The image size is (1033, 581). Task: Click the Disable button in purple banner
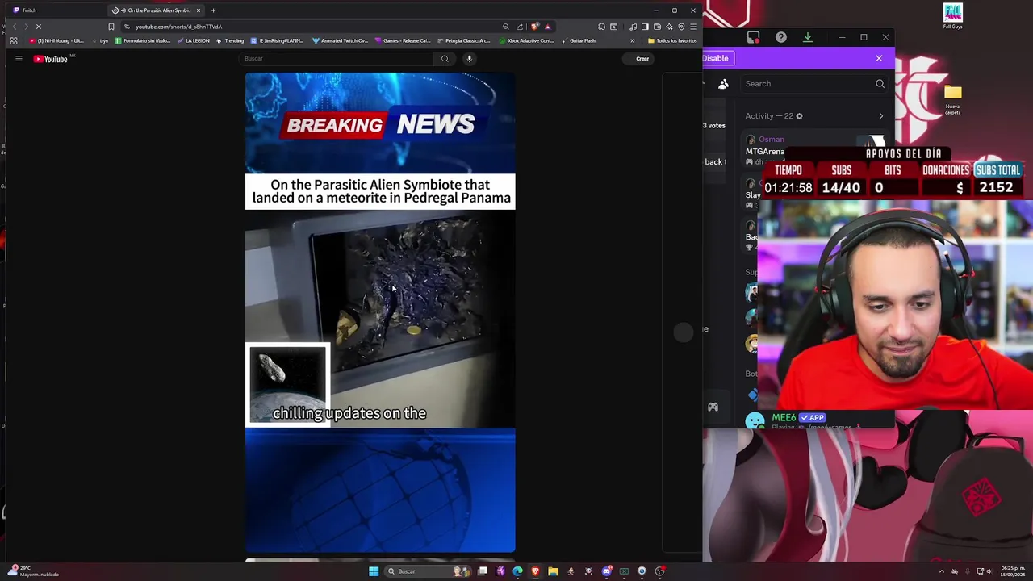point(715,58)
